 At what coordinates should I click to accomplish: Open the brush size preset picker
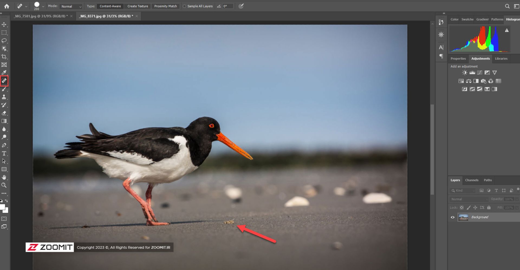click(43, 6)
